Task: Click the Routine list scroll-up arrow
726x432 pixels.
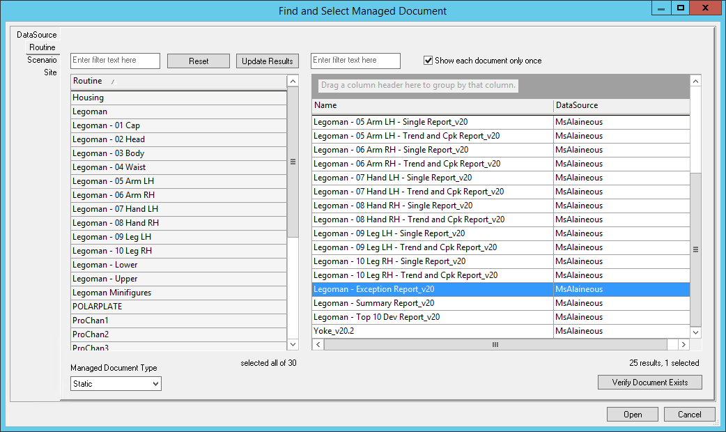Action: (x=293, y=81)
